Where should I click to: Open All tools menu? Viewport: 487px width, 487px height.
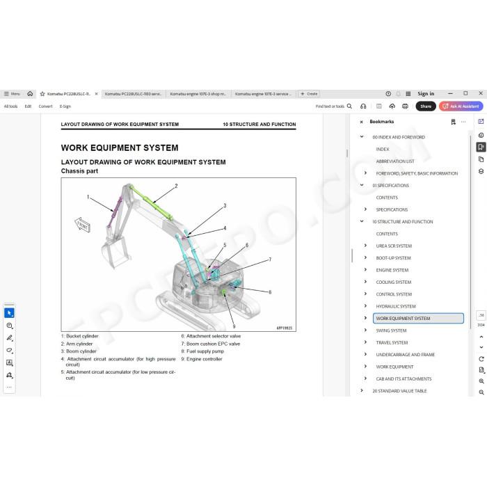click(10, 106)
